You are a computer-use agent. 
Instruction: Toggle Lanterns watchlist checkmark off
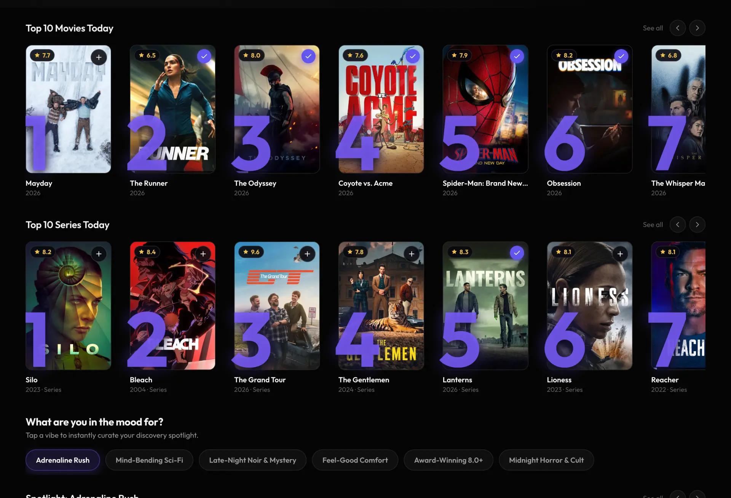tap(517, 253)
